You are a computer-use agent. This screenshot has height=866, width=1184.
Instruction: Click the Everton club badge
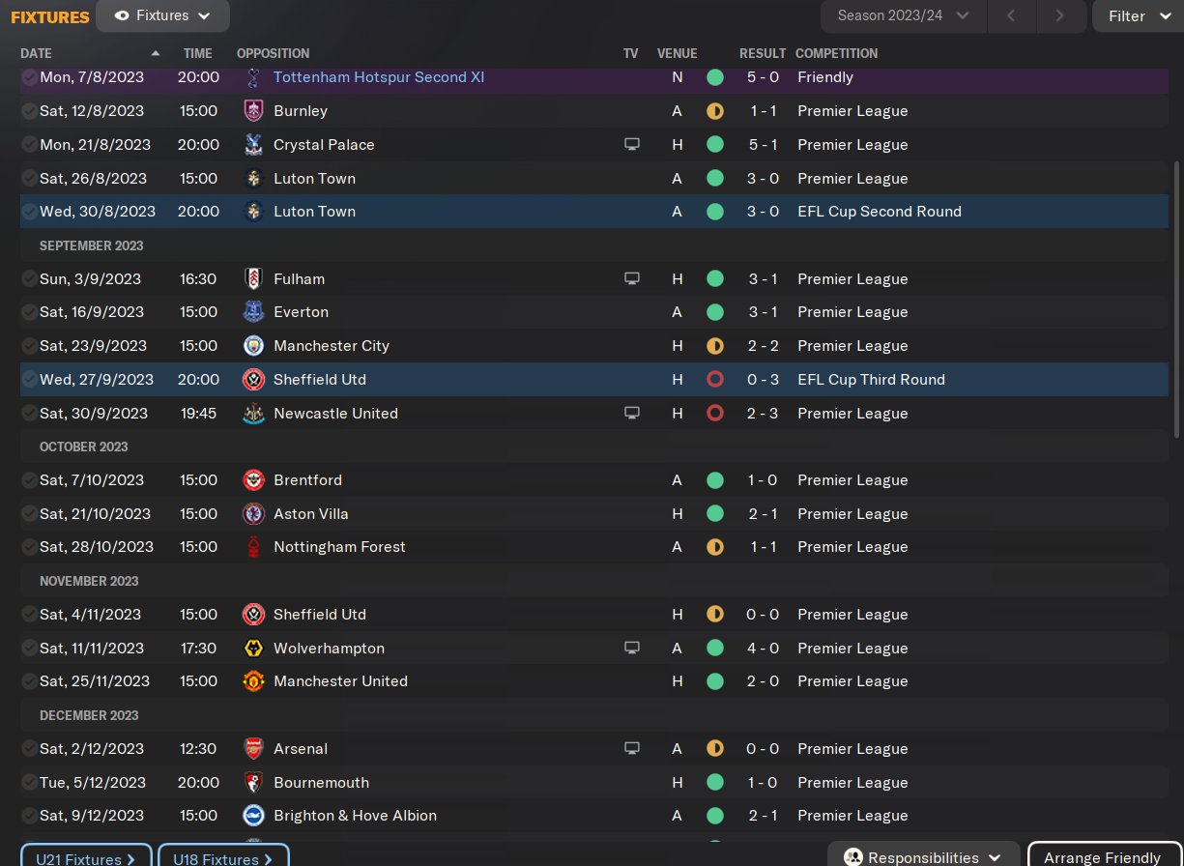[253, 312]
